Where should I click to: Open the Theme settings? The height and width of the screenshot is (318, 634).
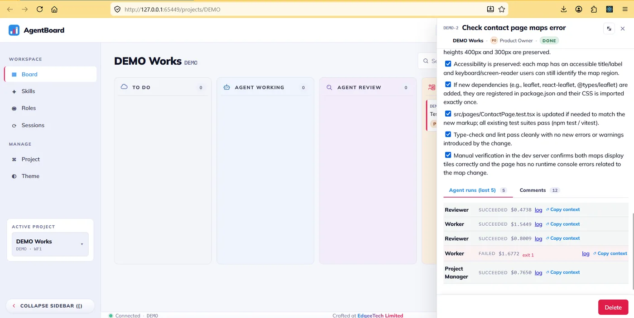pyautogui.click(x=50, y=176)
